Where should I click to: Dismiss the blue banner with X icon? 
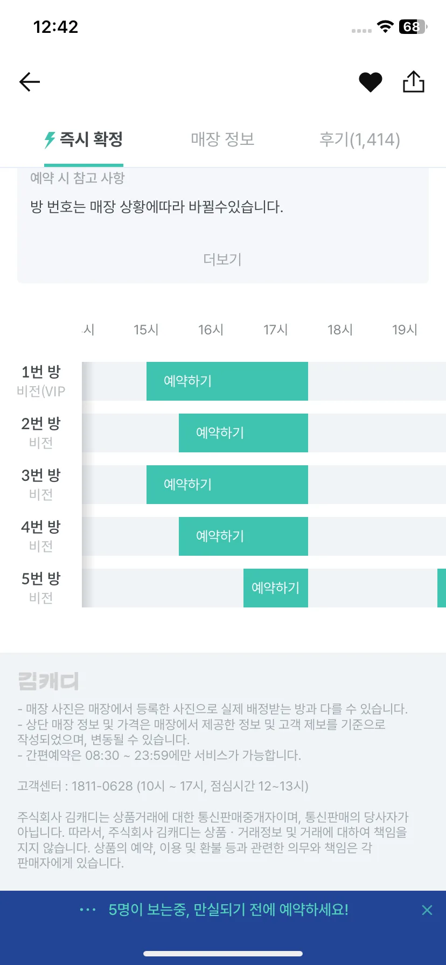(x=427, y=910)
